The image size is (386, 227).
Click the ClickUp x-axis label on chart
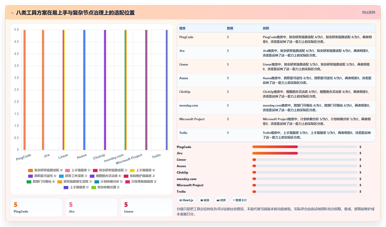coord(99,157)
